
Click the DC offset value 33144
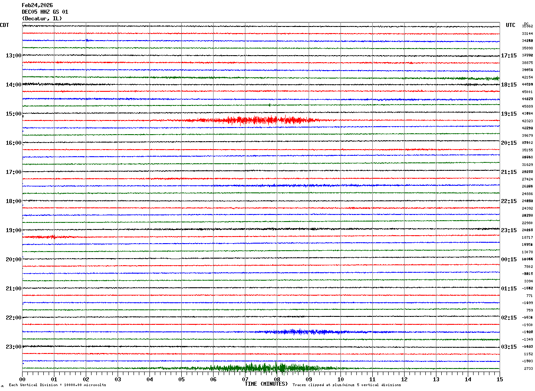(527, 34)
